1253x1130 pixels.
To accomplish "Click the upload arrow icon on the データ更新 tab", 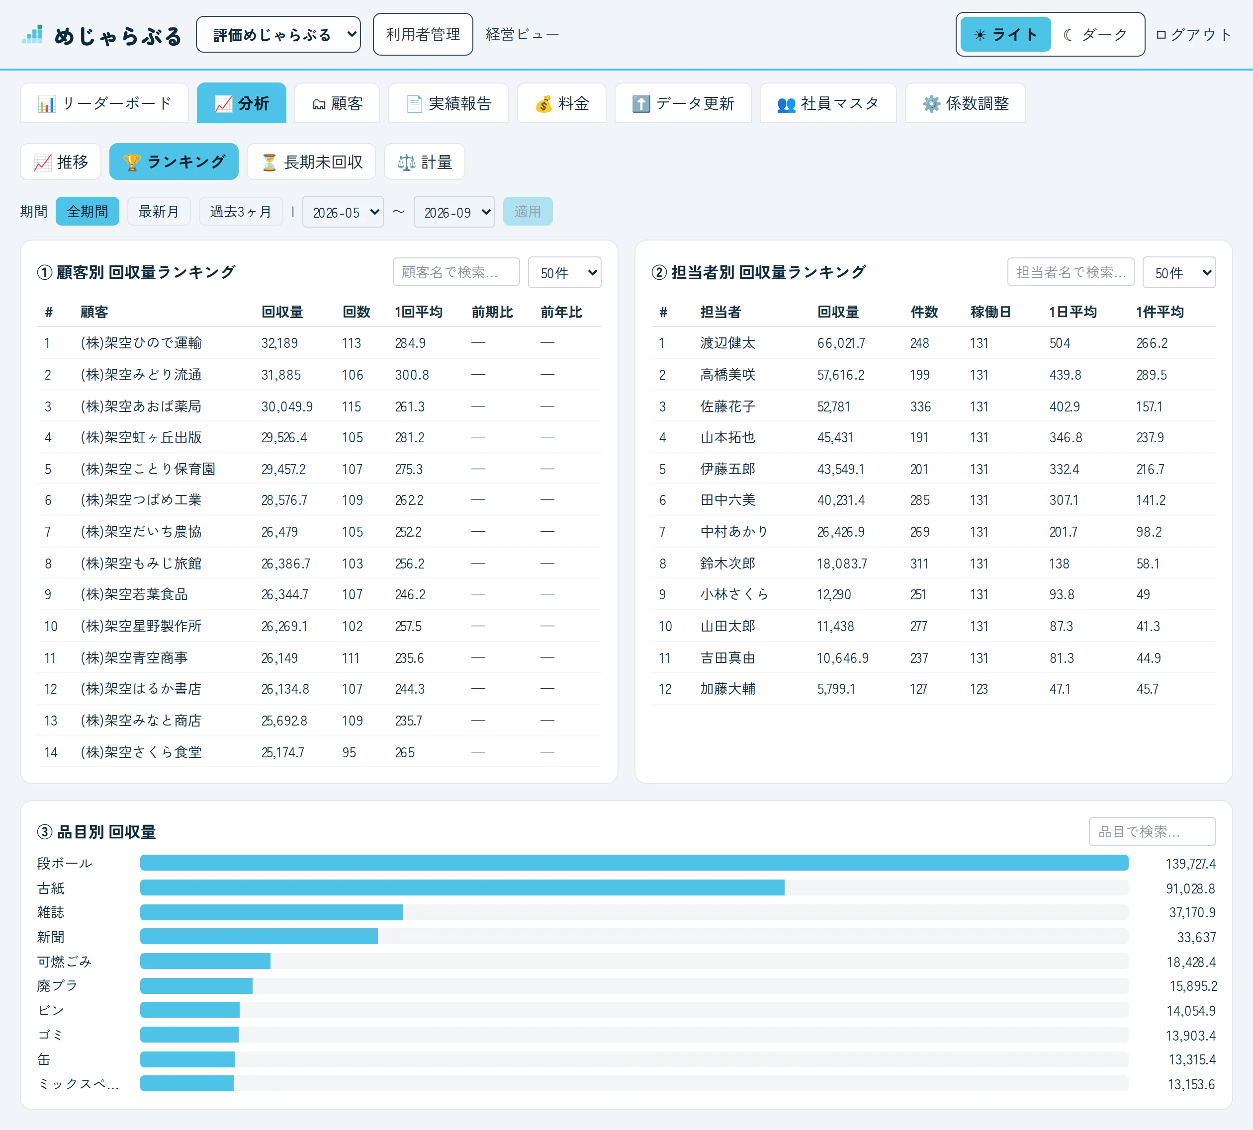I will 641,104.
